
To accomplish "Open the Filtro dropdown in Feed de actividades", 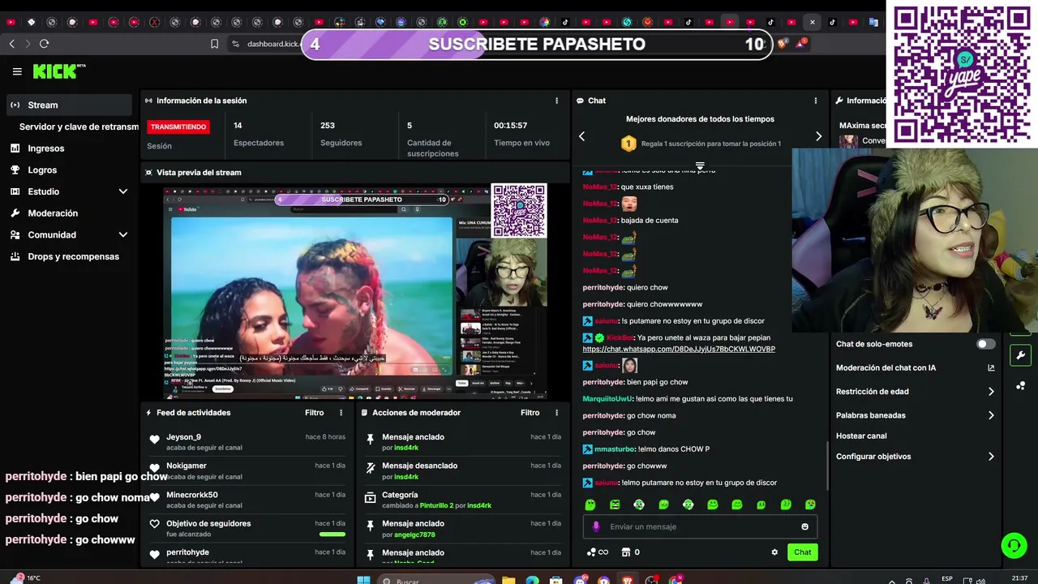I will [x=314, y=413].
